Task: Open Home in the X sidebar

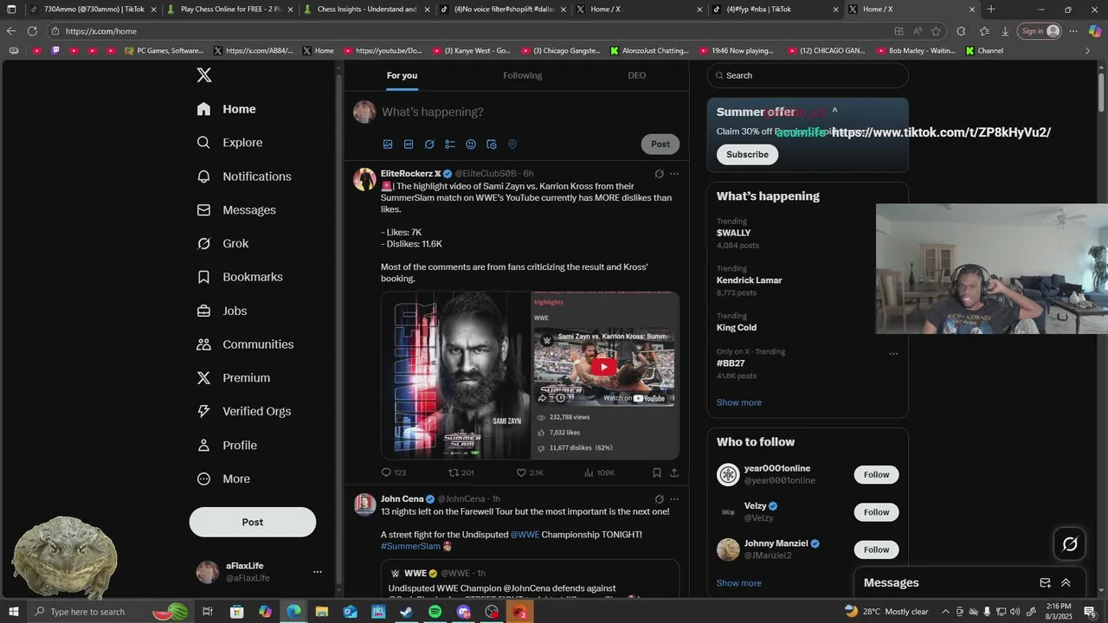Action: 226,109
